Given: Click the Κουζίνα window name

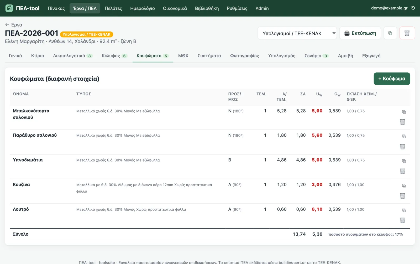Looking at the screenshot, I should [21, 185].
